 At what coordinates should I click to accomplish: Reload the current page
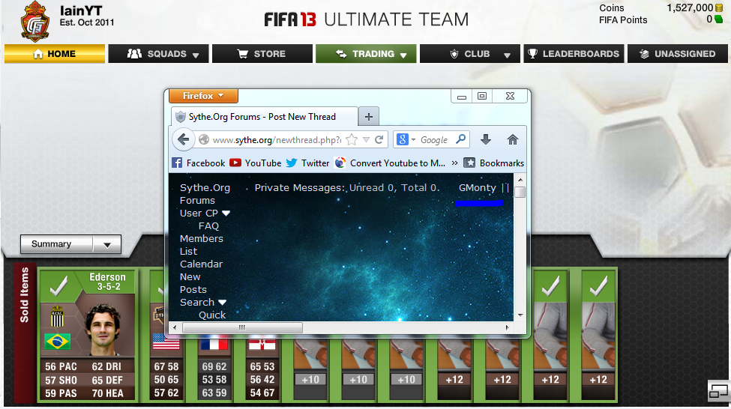(x=379, y=139)
